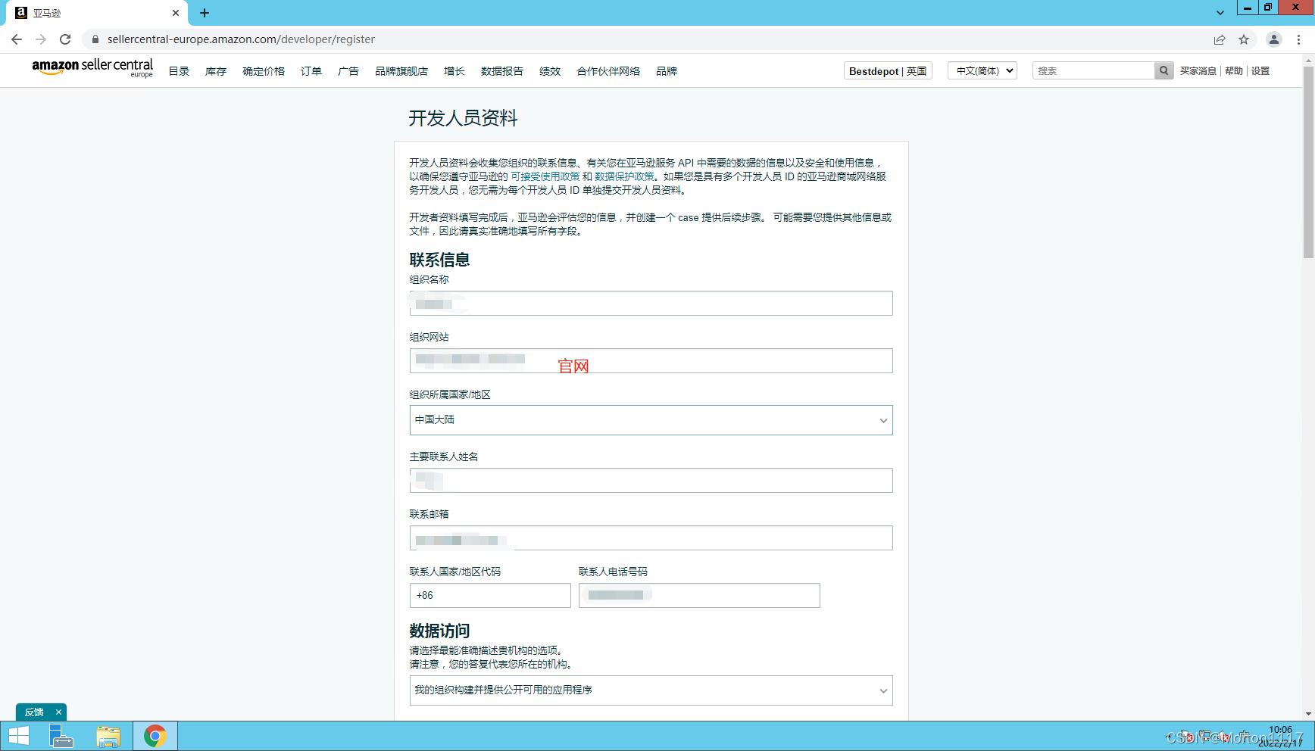
Task: Open the 库存 menu
Action: [x=216, y=71]
